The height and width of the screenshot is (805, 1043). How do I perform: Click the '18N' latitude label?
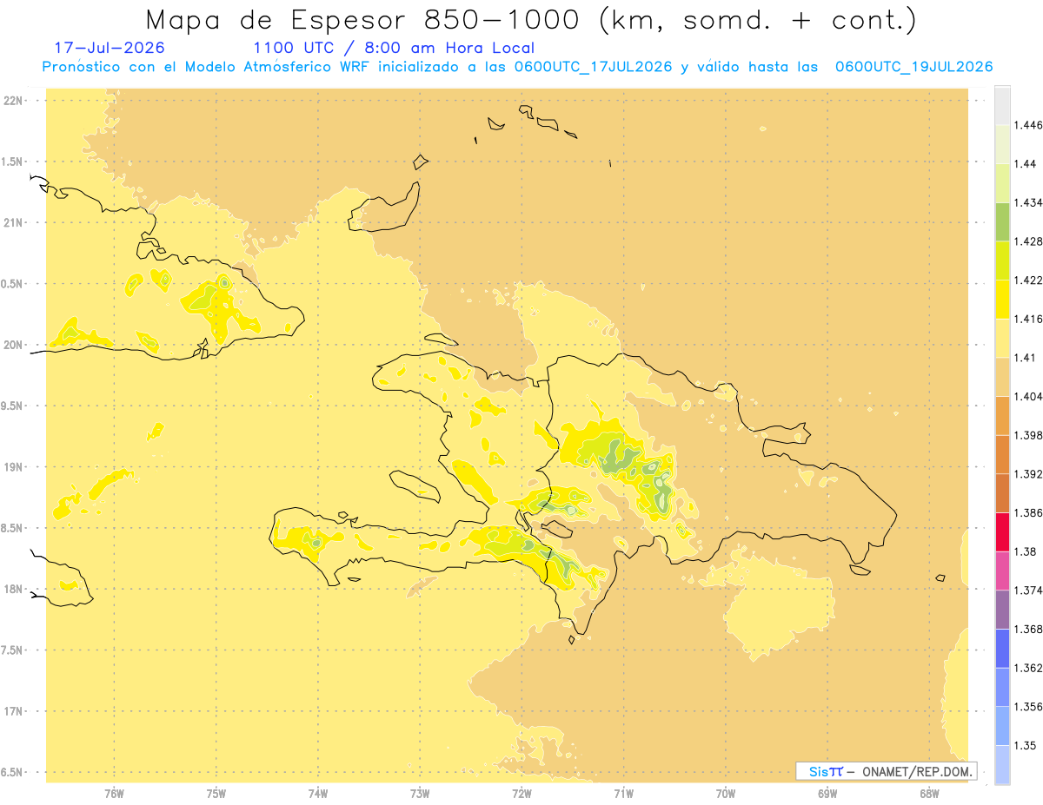(x=14, y=590)
